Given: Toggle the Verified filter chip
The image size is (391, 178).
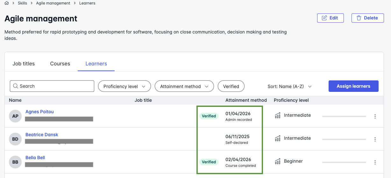Looking at the screenshot, I should click(231, 86).
